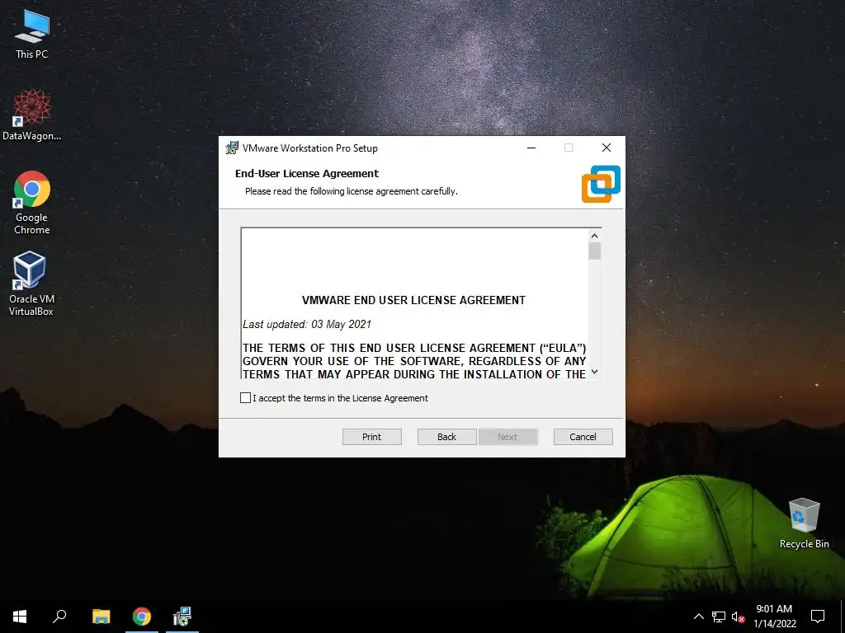The height and width of the screenshot is (633, 845).
Task: Select the This PC desktop icon
Action: tap(32, 33)
